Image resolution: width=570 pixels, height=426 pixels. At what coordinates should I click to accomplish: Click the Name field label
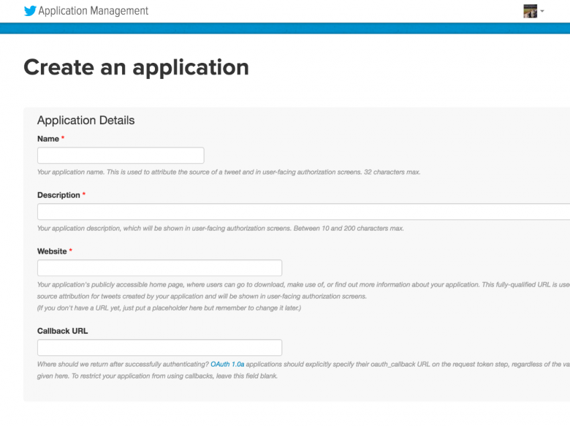pyautogui.click(x=48, y=139)
